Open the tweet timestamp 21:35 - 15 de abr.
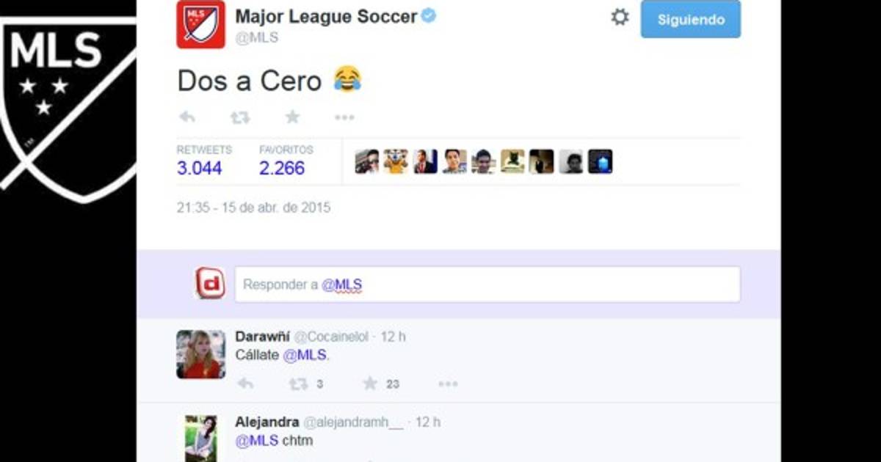 pos(253,208)
